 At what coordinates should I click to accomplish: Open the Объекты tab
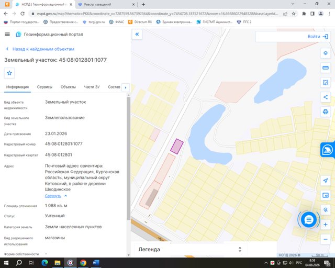68,87
